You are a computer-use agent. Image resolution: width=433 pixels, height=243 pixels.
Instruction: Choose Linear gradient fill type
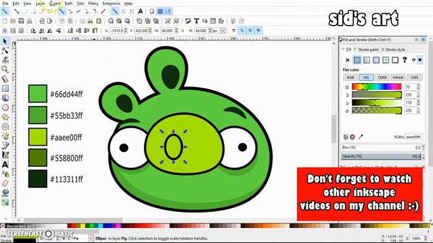367,60
